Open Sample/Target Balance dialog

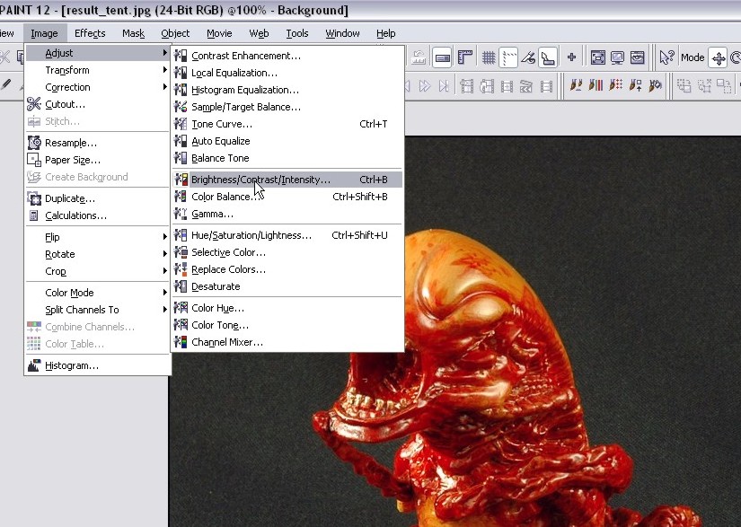[287, 107]
